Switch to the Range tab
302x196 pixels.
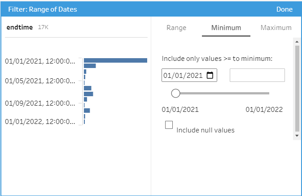(176, 28)
